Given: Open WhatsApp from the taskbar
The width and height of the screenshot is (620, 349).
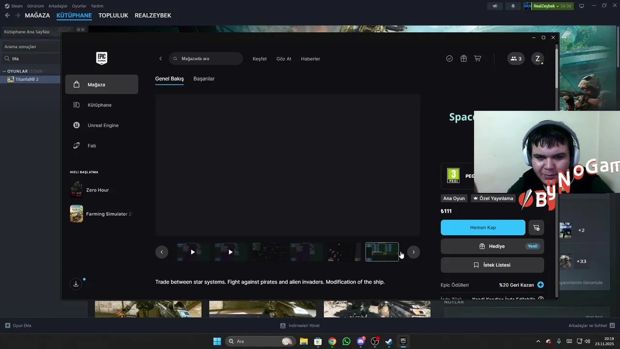Looking at the screenshot, I should (x=346, y=341).
